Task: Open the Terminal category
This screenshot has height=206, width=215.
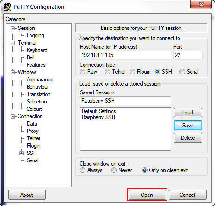Action: tap(27, 43)
